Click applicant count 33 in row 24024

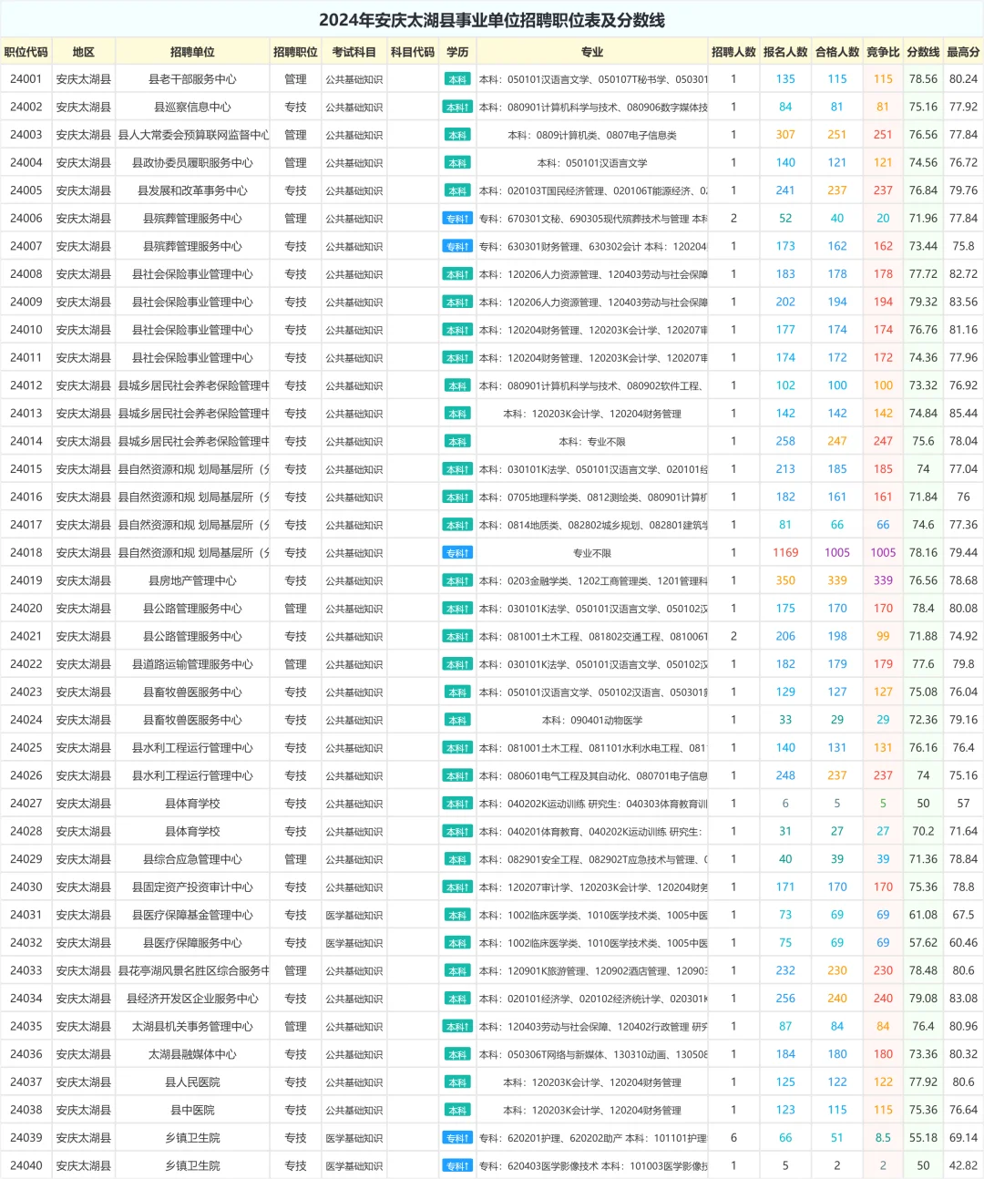[785, 720]
